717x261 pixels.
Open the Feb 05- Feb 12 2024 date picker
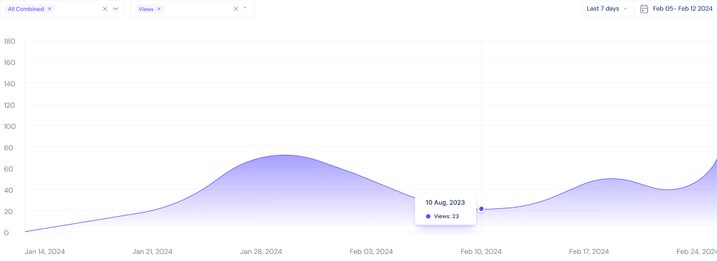676,9
